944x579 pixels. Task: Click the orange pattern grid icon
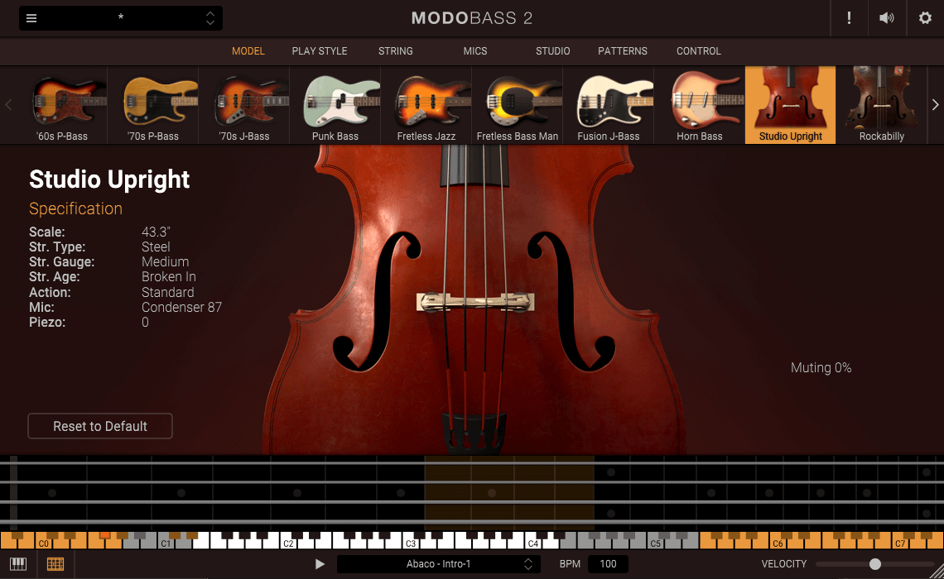pyautogui.click(x=55, y=564)
